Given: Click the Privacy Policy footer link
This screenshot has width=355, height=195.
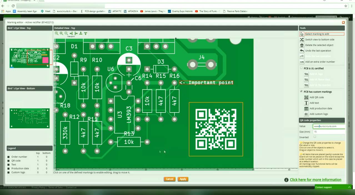Looking at the screenshot, I should coord(38,187).
